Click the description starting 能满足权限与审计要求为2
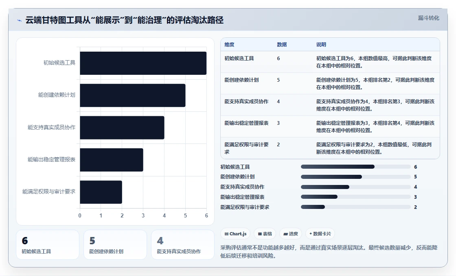 tap(374, 148)
